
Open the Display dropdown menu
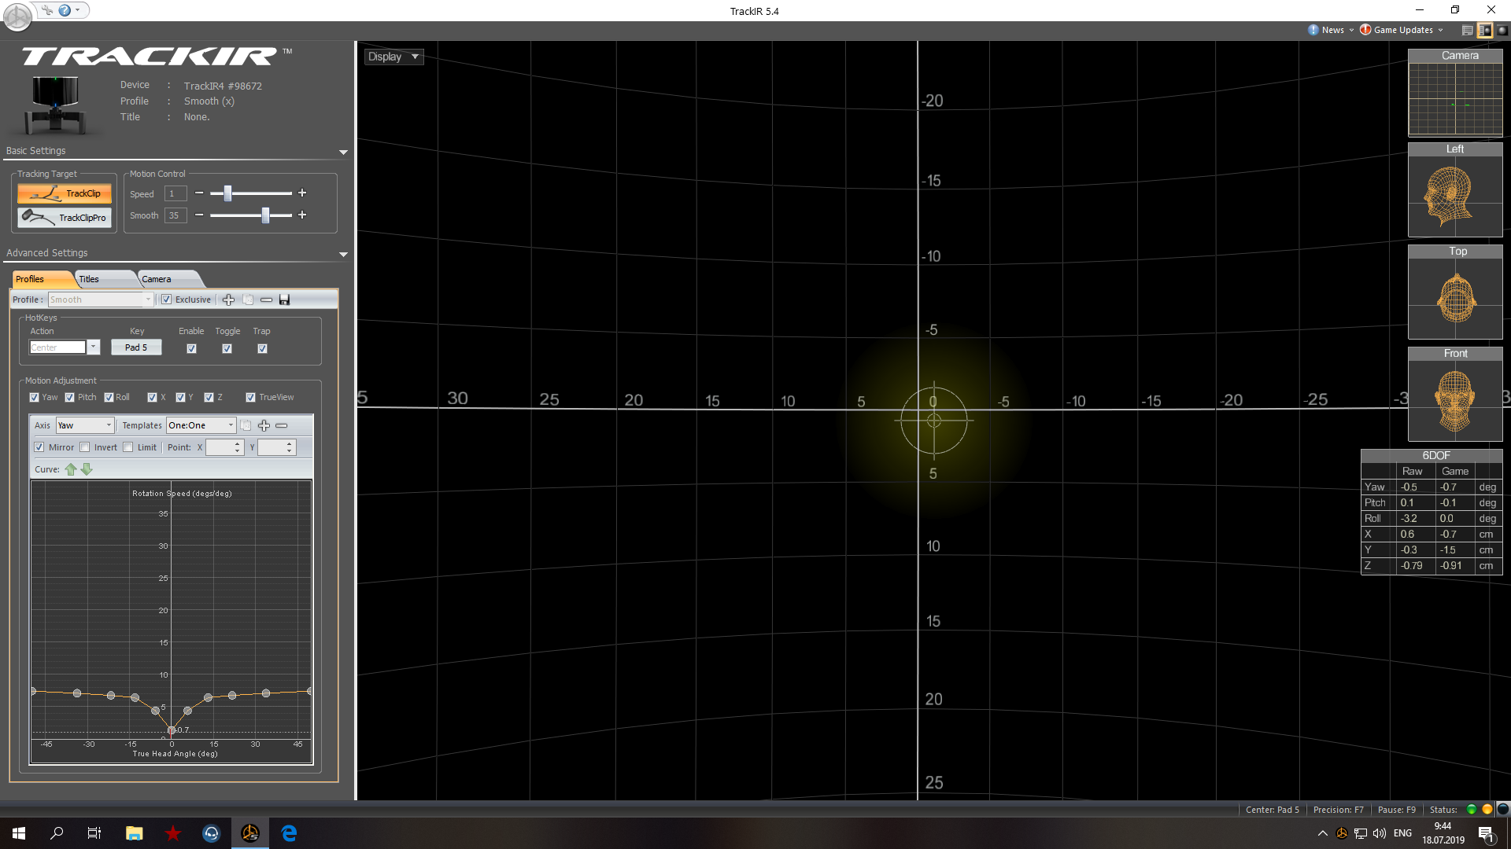(393, 57)
